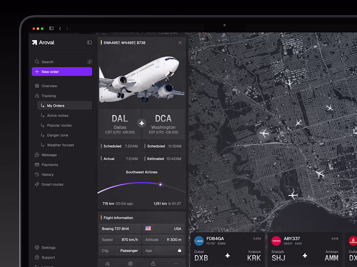The width and height of the screenshot is (357, 267).
Task: Click the flydubai airline logo
Action: coord(199,241)
